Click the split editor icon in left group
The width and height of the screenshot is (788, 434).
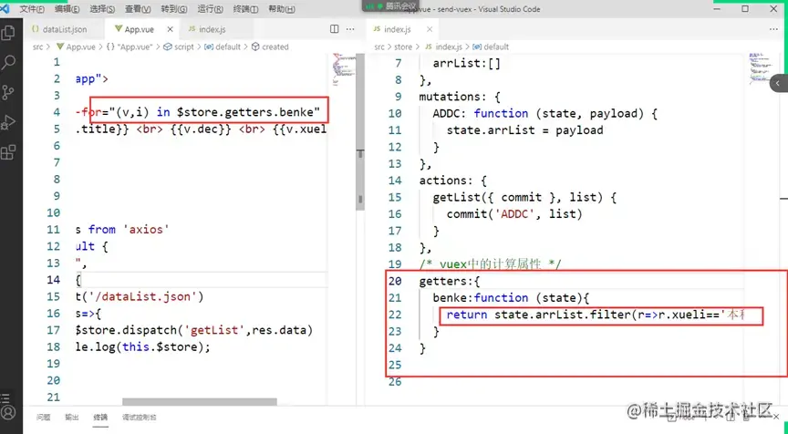coord(334,29)
